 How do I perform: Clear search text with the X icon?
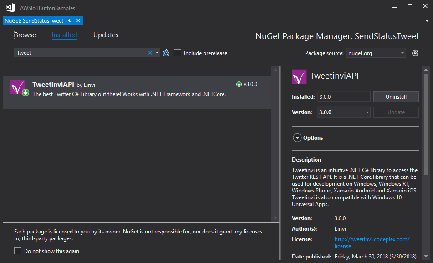150,53
